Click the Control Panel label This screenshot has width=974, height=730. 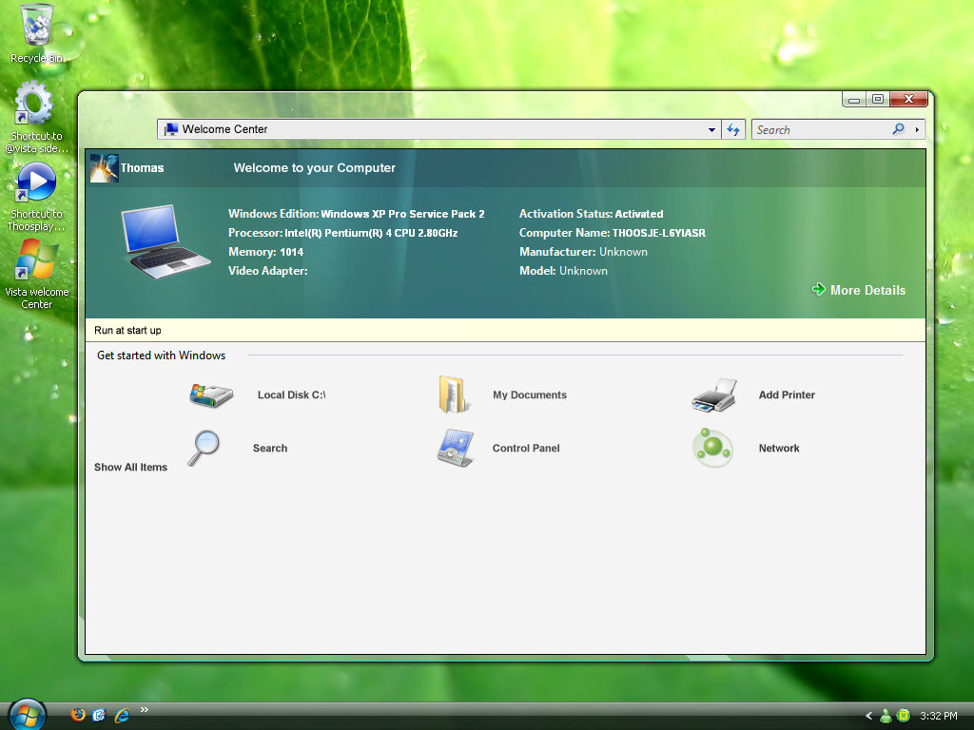526,449
